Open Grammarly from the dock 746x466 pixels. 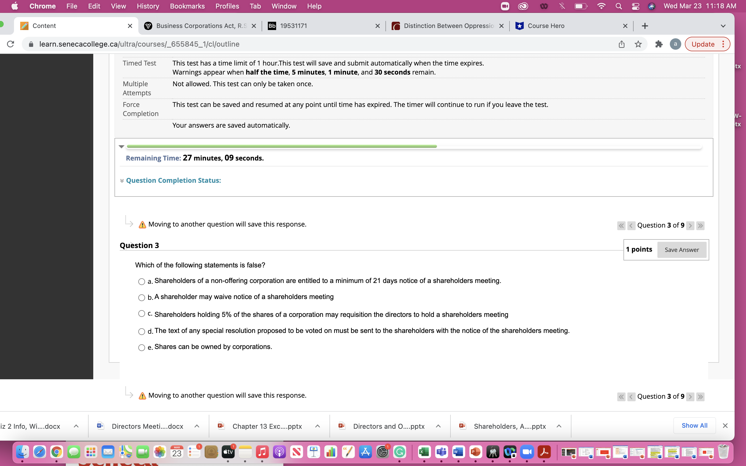[x=400, y=452]
